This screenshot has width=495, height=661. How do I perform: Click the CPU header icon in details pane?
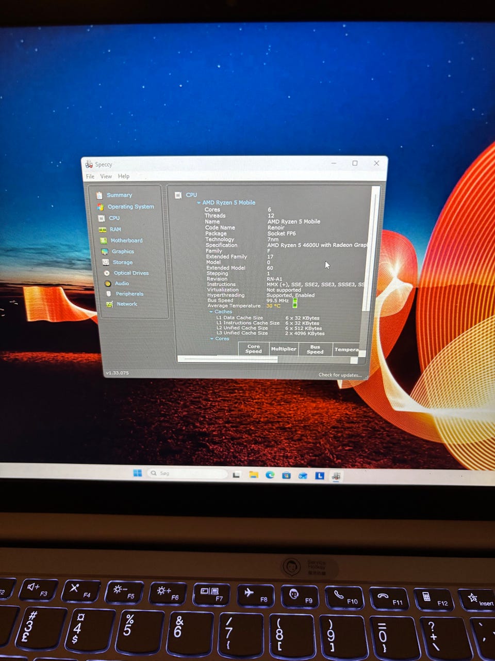[x=178, y=195]
